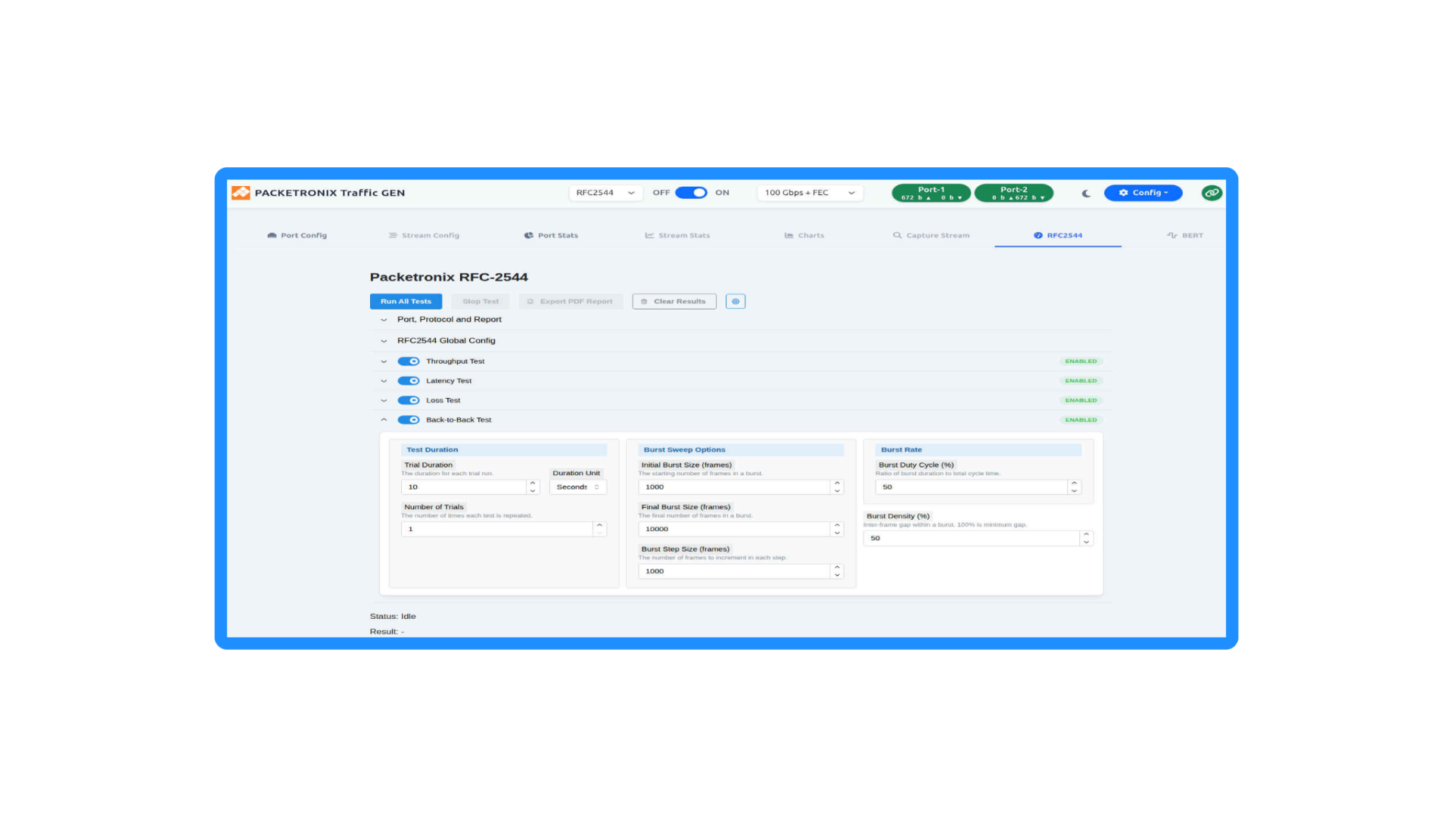Switch to the Capture Stream tab
The height and width of the screenshot is (817, 1453).
point(931,235)
